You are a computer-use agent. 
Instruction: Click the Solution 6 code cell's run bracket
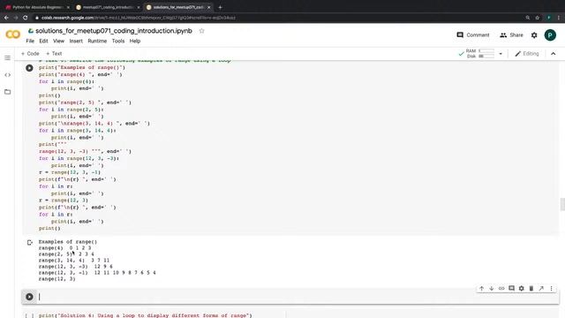(x=29, y=315)
